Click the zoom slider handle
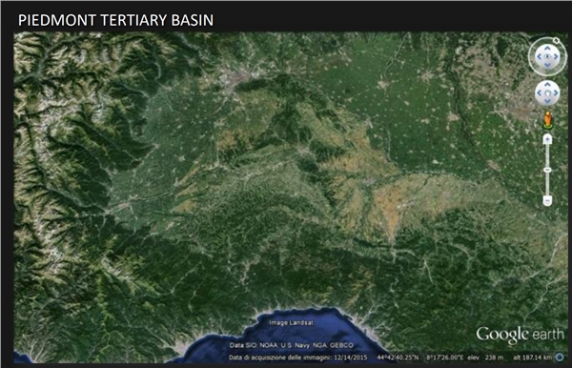Viewport: 572px width, 368px height. click(547, 170)
